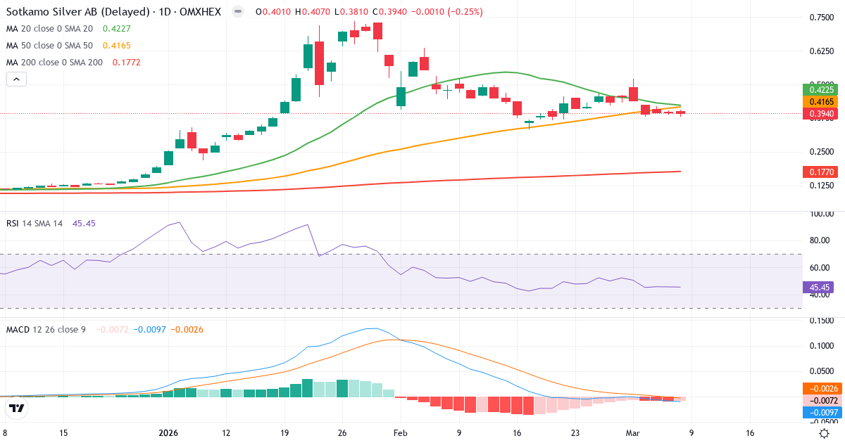
Task: Click the Mar label on the time axis
Action: click(634, 433)
